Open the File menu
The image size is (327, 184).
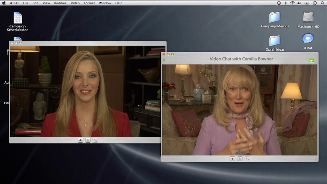pos(26,3)
